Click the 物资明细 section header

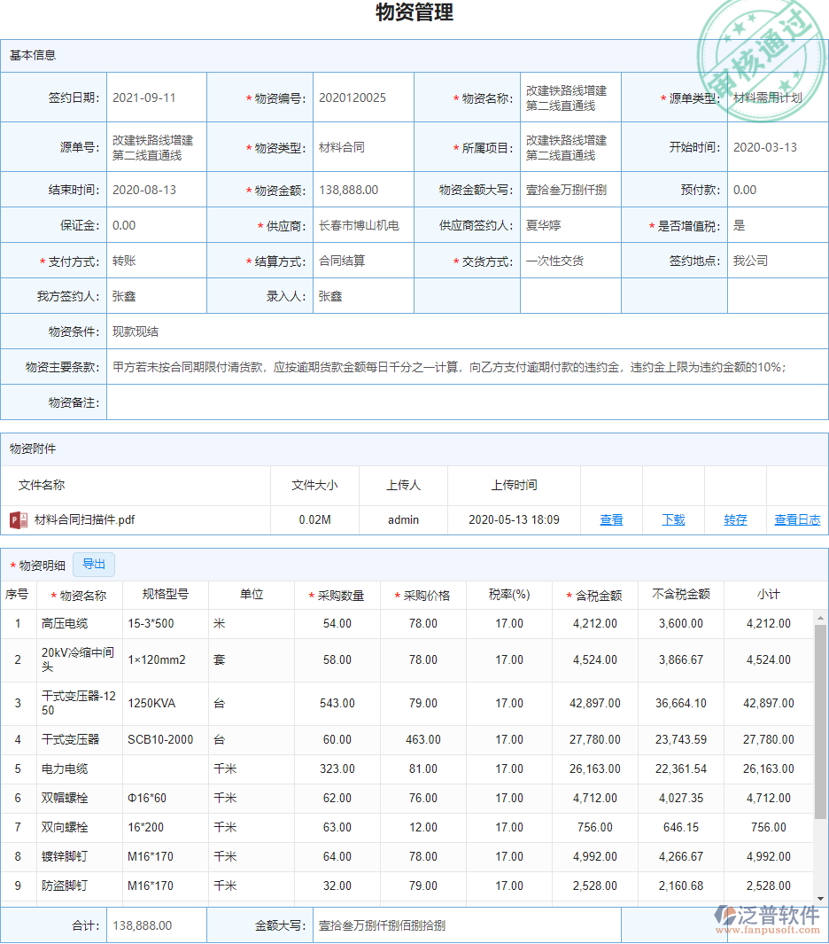(x=43, y=564)
